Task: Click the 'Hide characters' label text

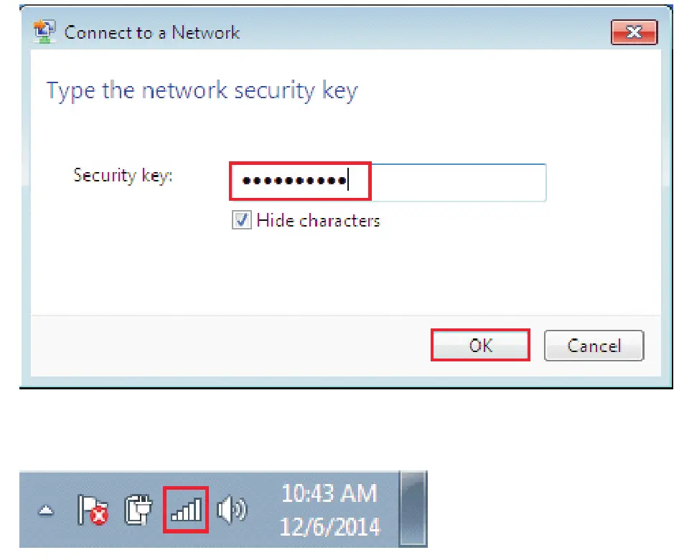Action: [x=318, y=221]
